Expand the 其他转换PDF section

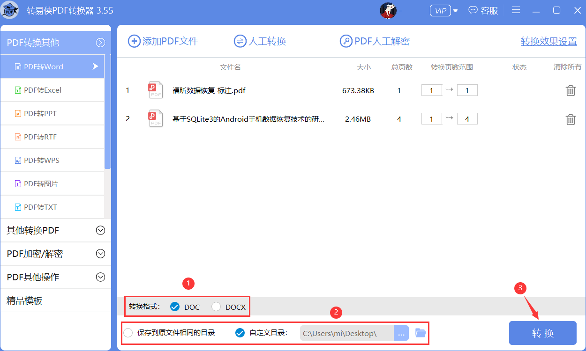(x=55, y=230)
